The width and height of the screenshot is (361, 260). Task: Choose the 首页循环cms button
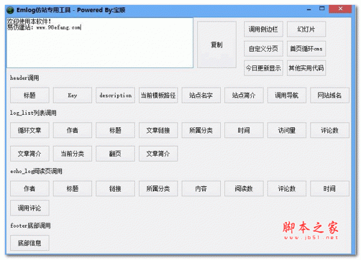point(306,49)
